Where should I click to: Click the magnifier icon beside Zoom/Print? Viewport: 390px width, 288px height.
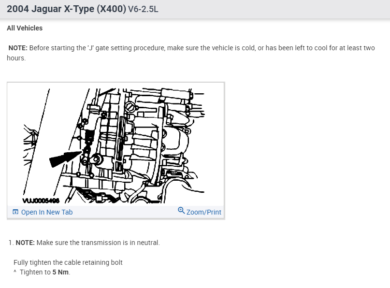coord(181,211)
